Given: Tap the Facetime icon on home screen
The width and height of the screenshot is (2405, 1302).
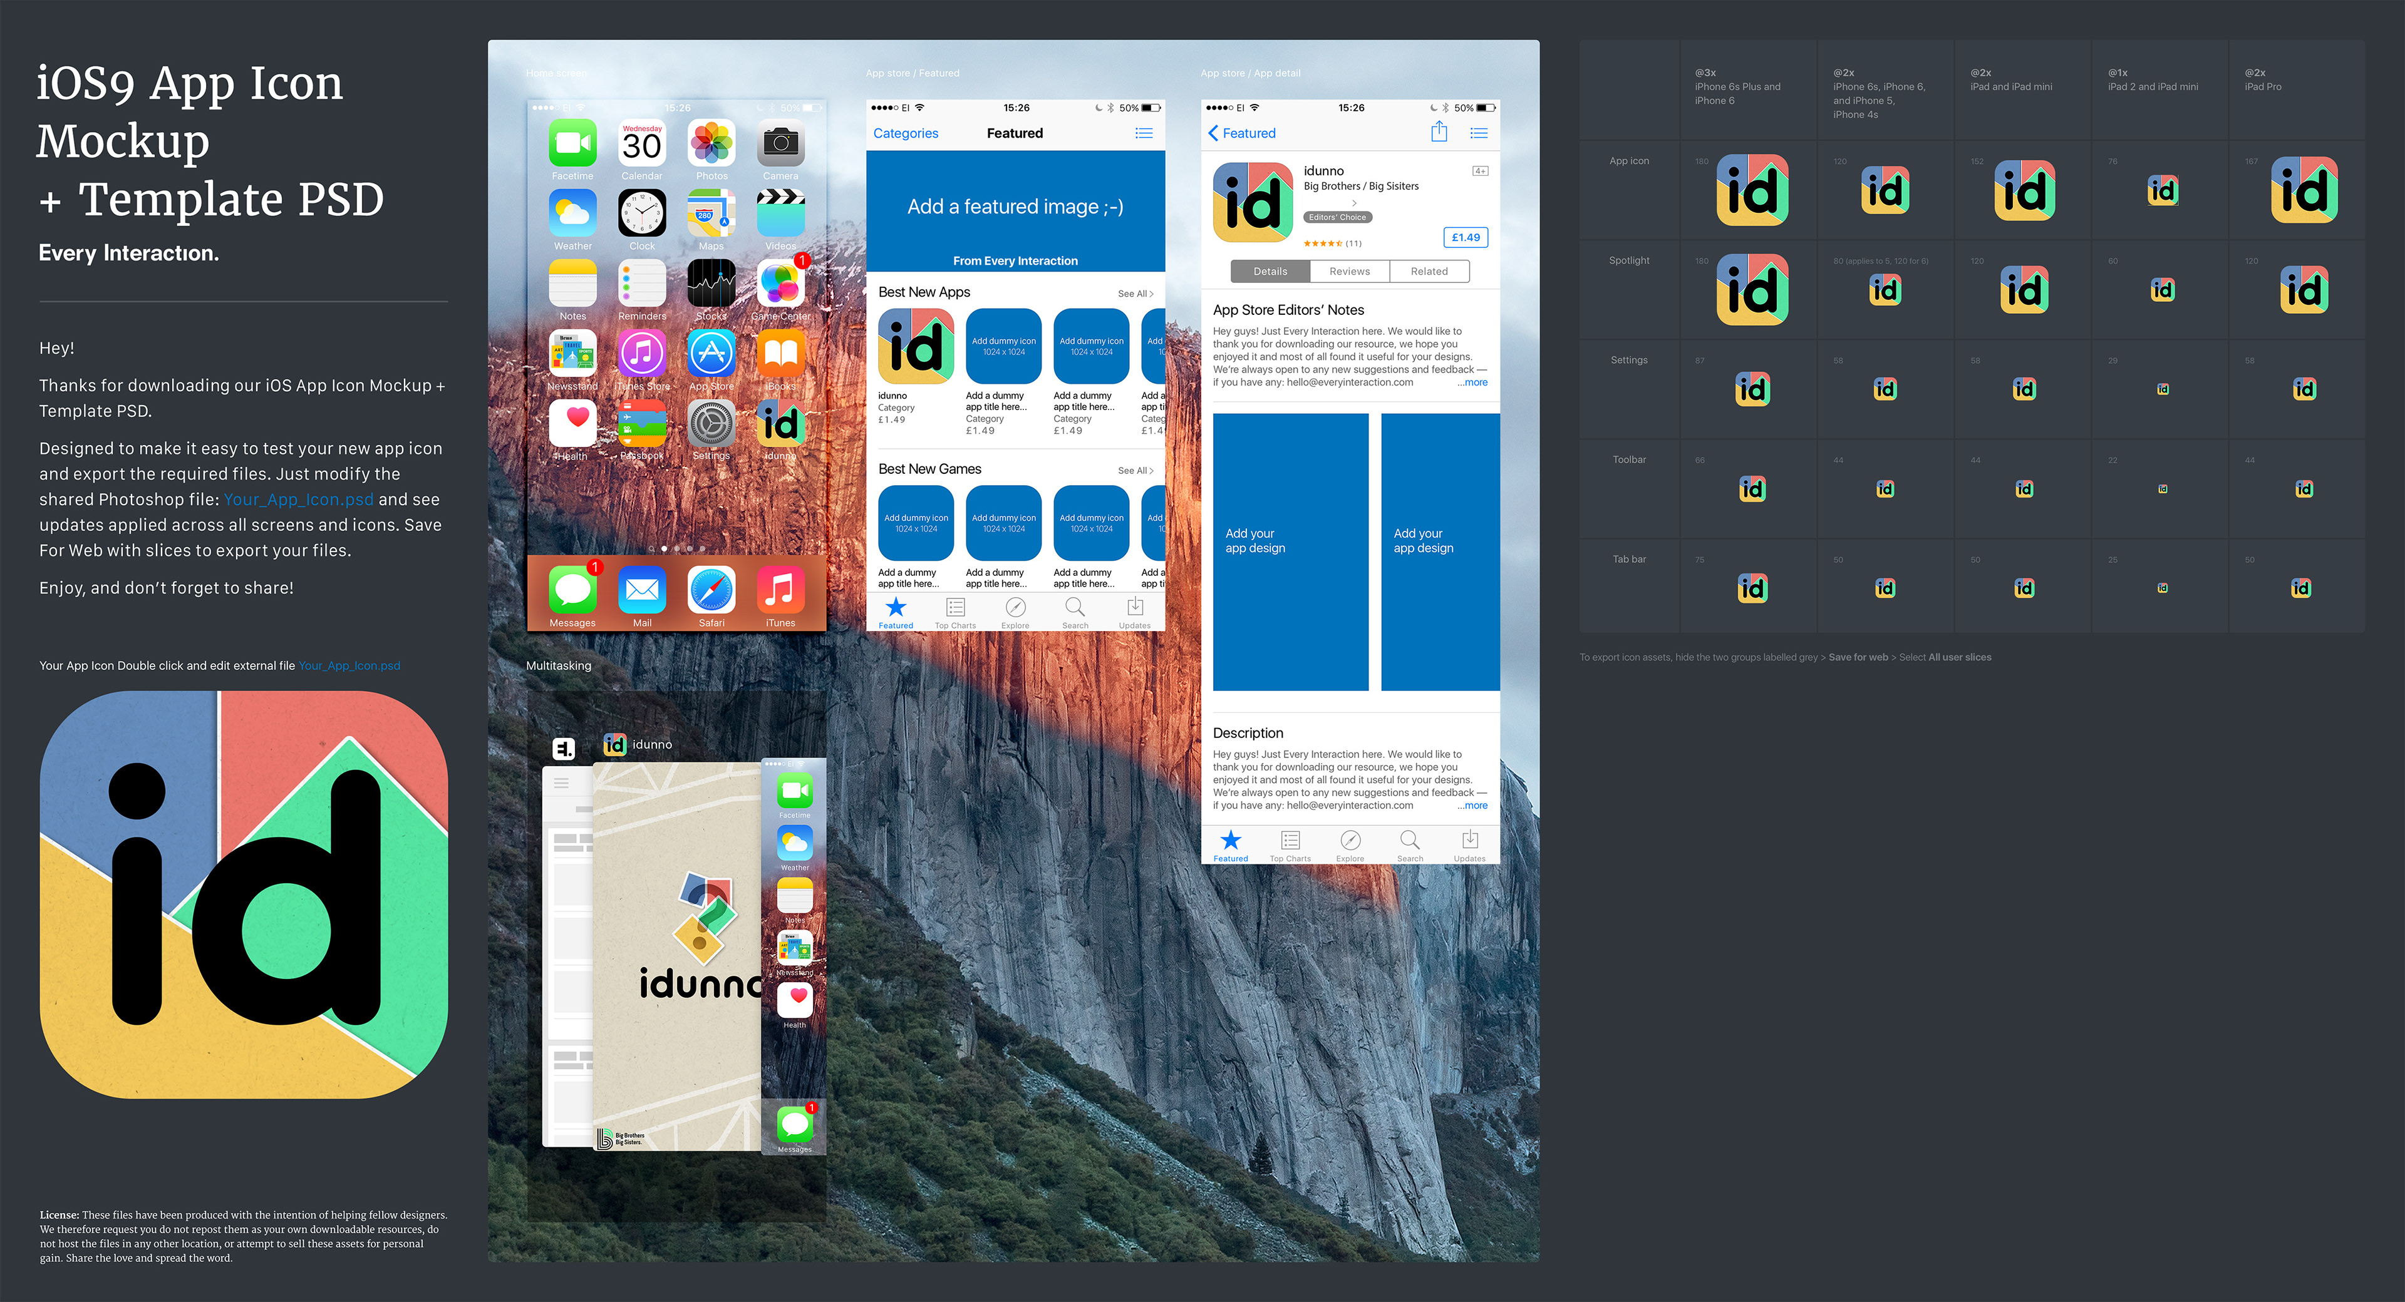Looking at the screenshot, I should coord(572,143).
